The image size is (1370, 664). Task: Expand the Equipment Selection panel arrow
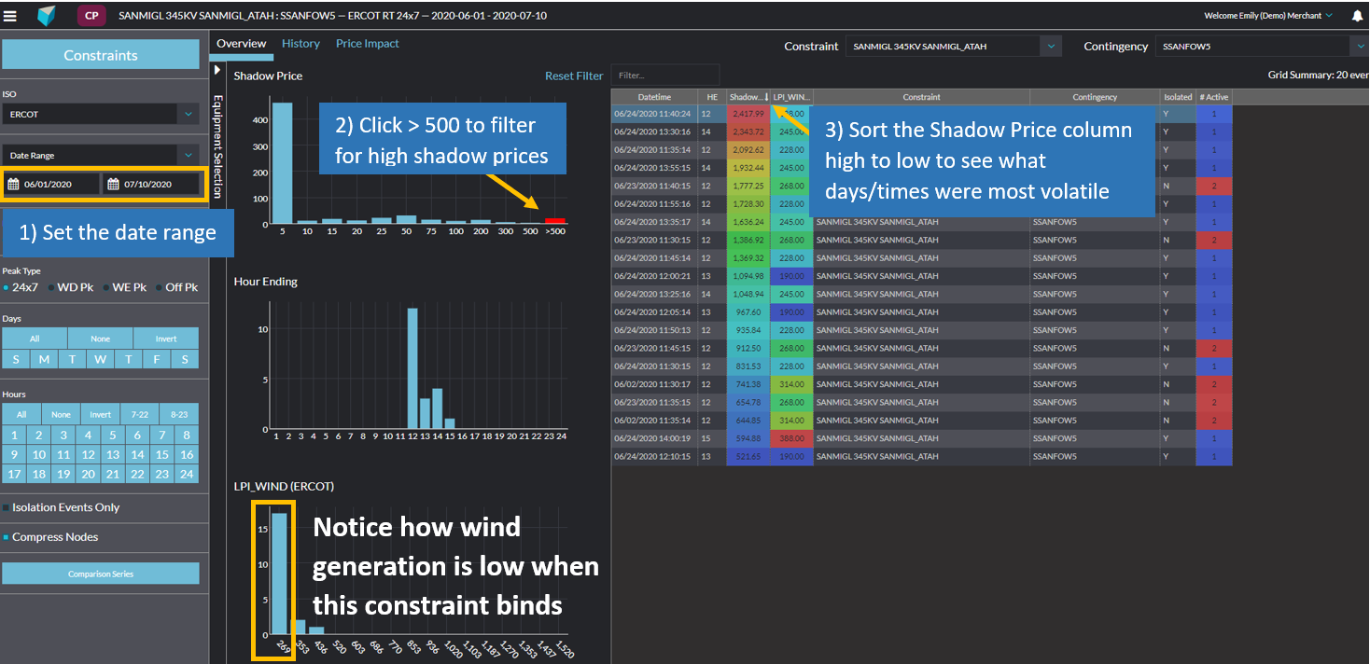pos(217,68)
